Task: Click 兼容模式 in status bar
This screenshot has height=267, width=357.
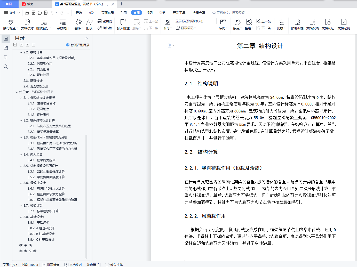Action: [x=93, y=265]
